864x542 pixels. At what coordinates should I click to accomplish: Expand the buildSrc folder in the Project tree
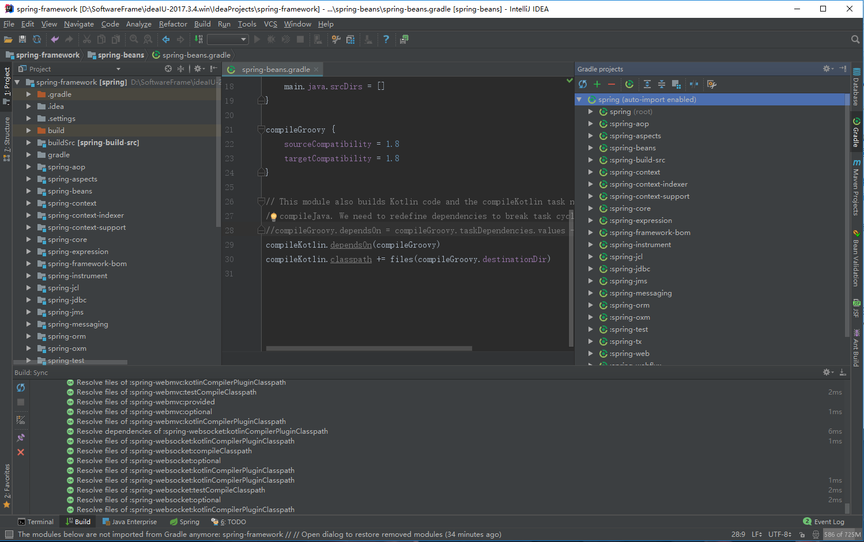click(29, 142)
